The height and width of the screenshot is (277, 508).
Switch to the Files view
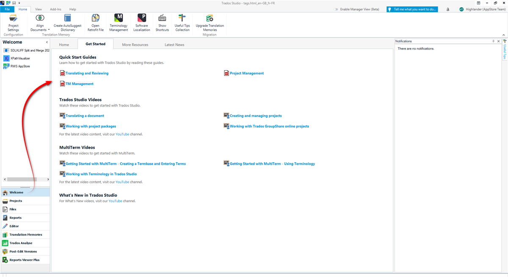point(25,209)
